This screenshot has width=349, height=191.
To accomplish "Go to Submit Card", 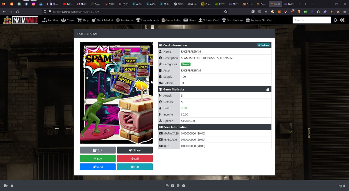I will click(x=209, y=20).
